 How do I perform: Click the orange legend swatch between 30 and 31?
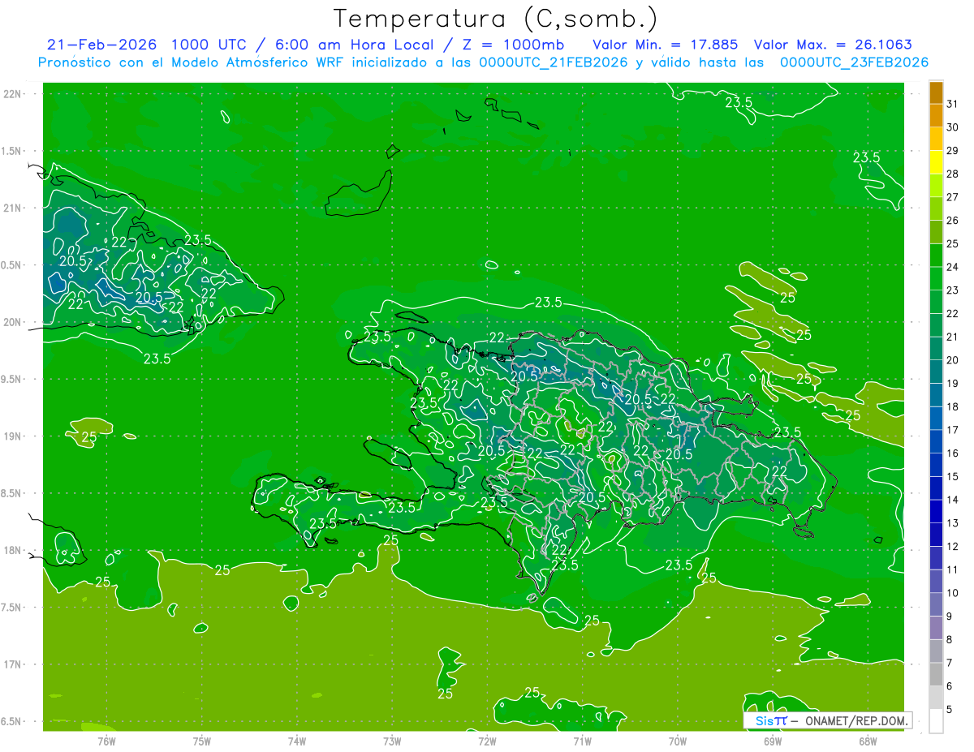tap(936, 116)
